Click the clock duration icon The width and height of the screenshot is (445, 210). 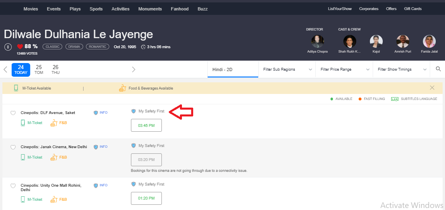coord(144,47)
